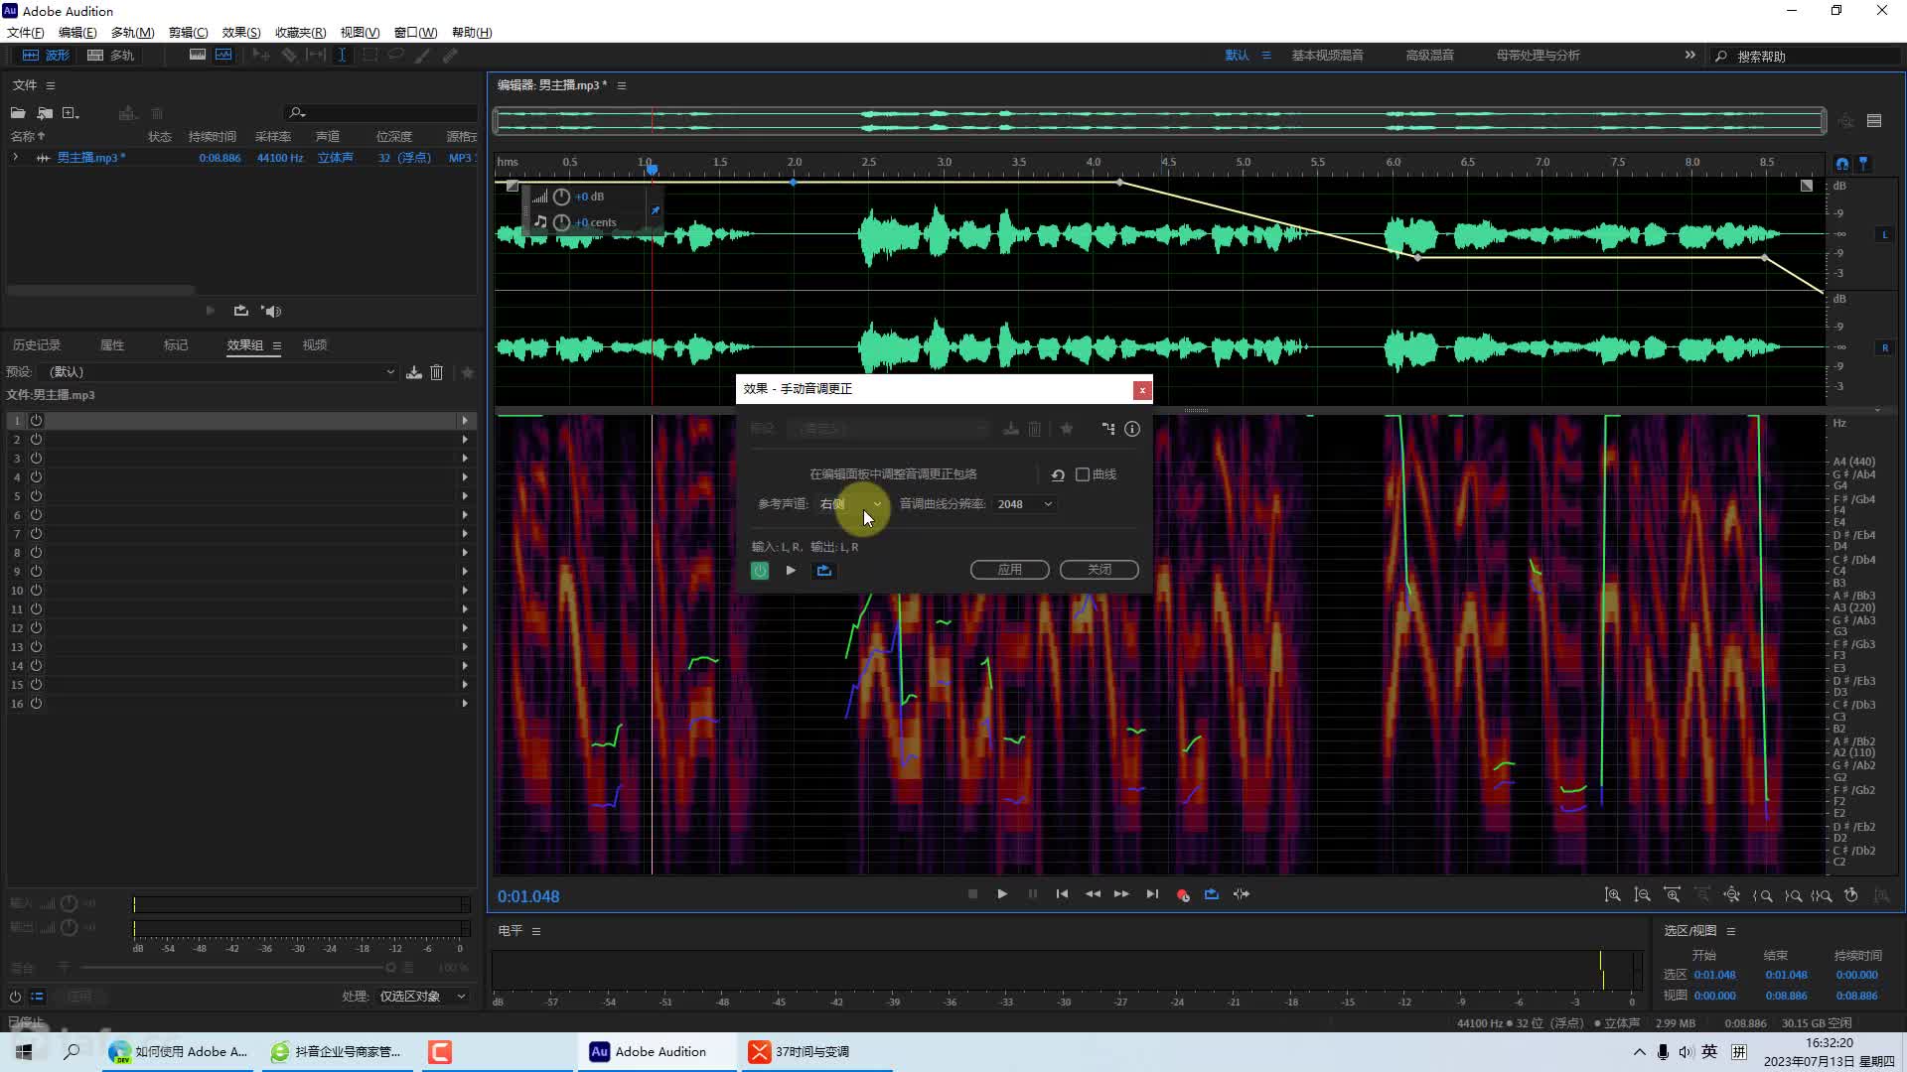Preview play button in the pitch correction dialog

tap(791, 571)
